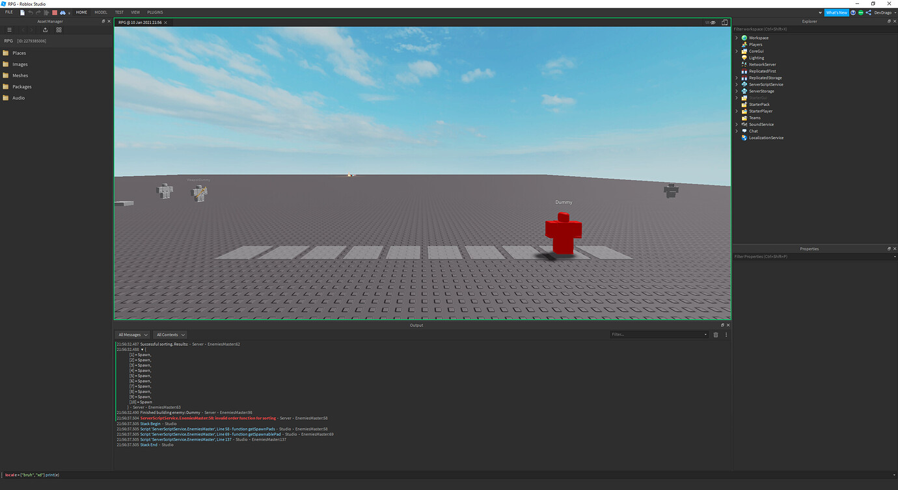Image resolution: width=898 pixels, height=490 pixels.
Task: Select the Game Settings binoculars icon
Action: tap(62, 12)
